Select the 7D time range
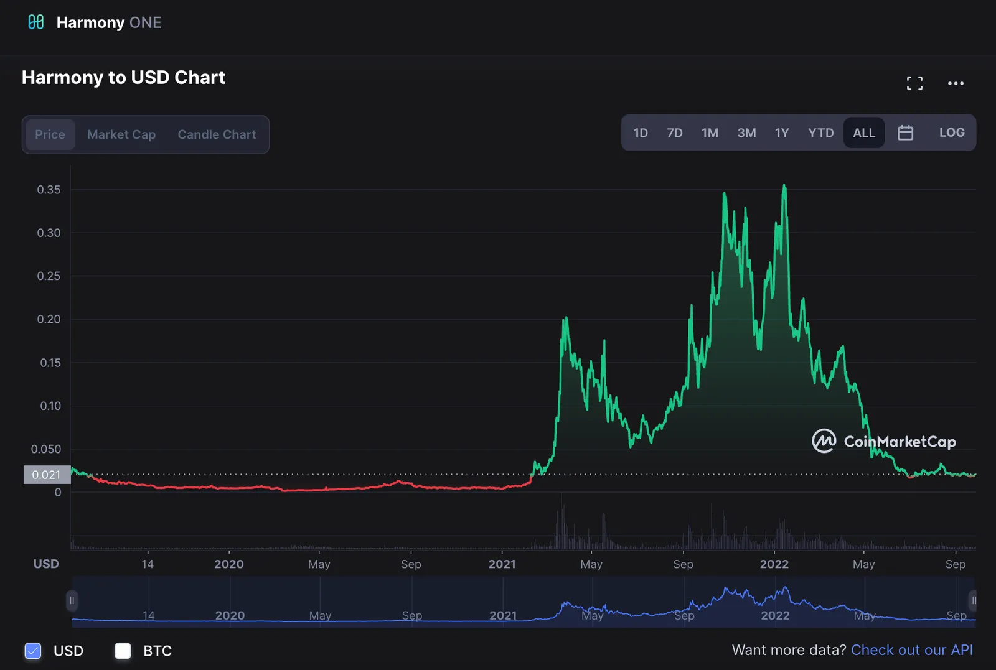 pos(675,133)
